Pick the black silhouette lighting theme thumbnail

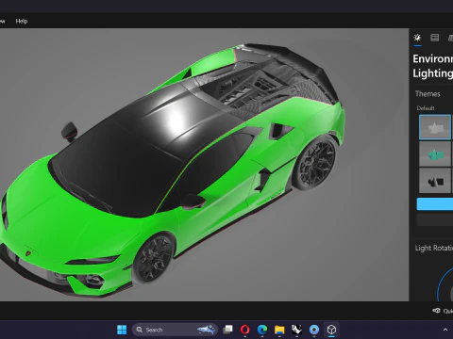pos(435,181)
